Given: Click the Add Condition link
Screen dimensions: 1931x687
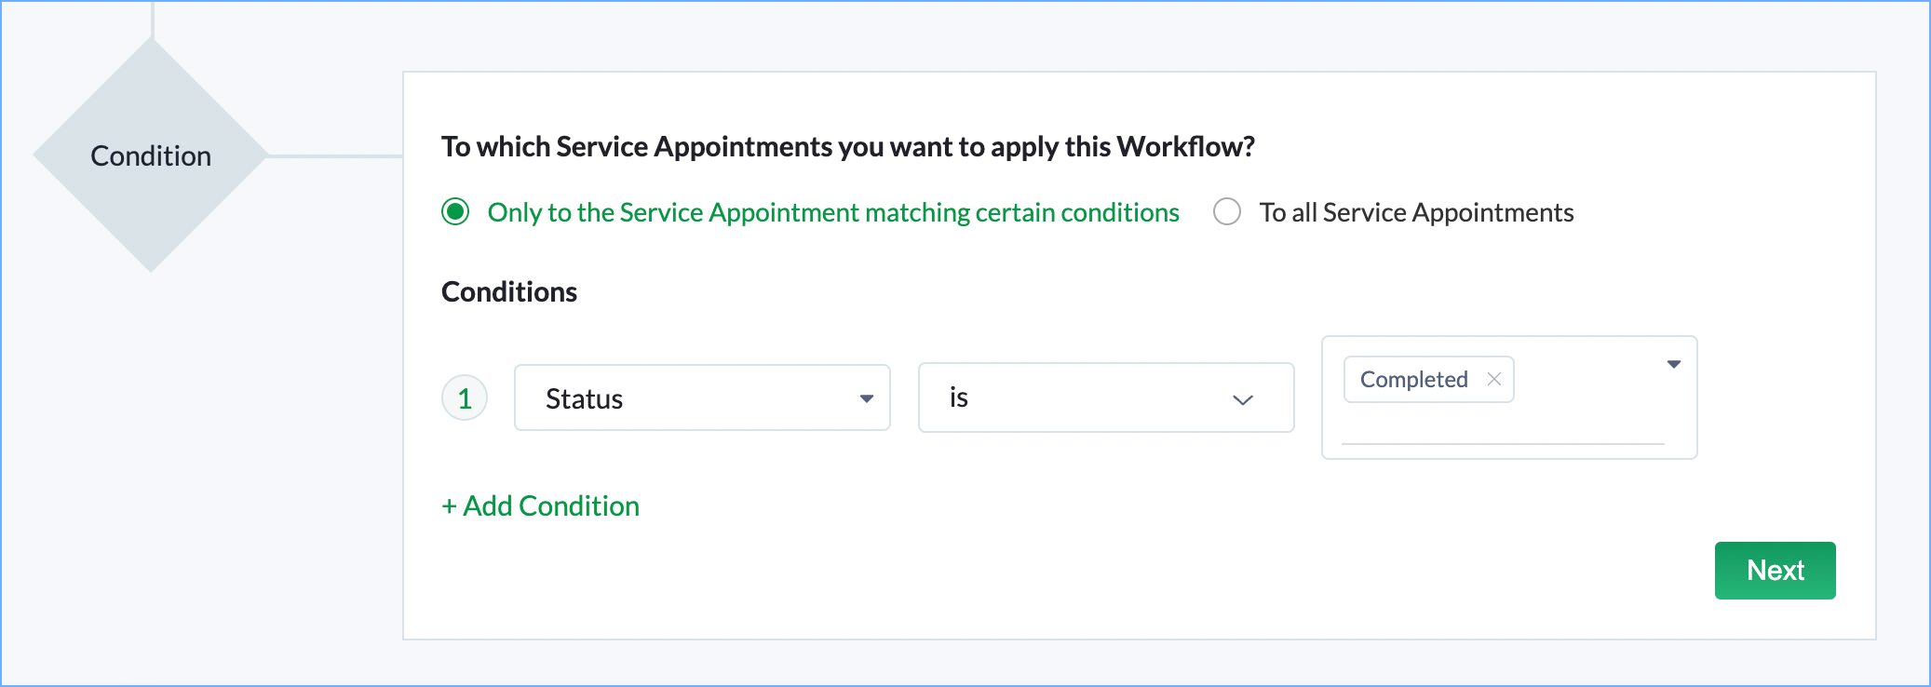Looking at the screenshot, I should tap(551, 506).
